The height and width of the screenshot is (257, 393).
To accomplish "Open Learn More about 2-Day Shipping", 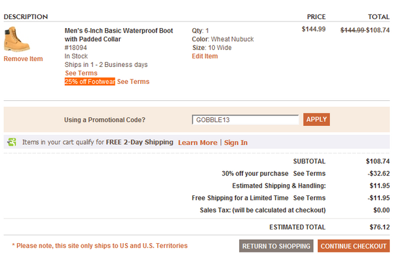I will pos(198,142).
